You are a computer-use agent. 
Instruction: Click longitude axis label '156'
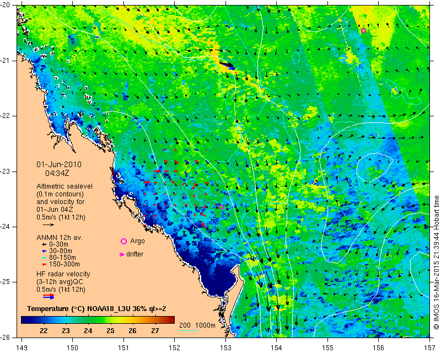tap(379, 348)
